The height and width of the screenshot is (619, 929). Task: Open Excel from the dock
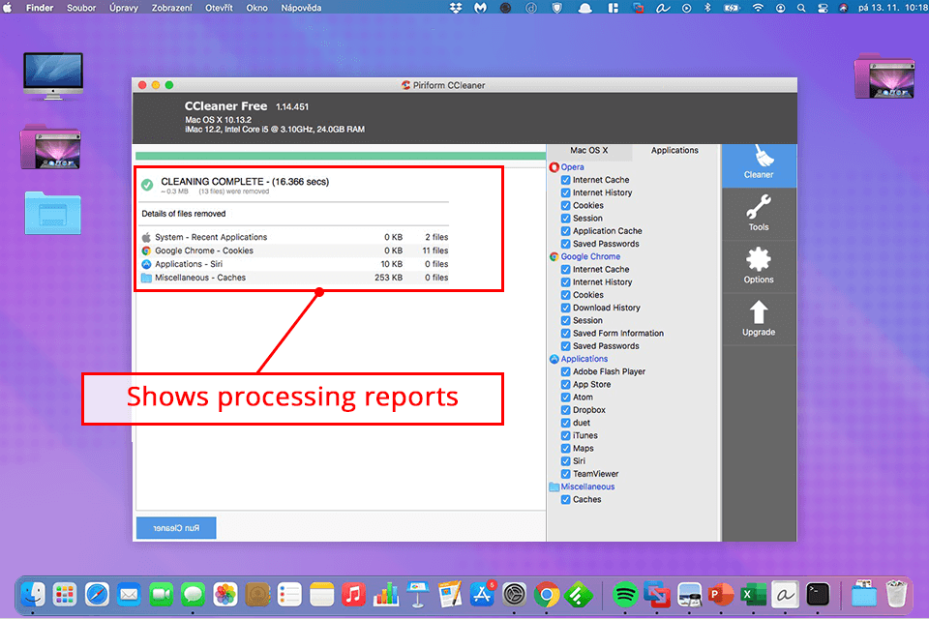753,594
